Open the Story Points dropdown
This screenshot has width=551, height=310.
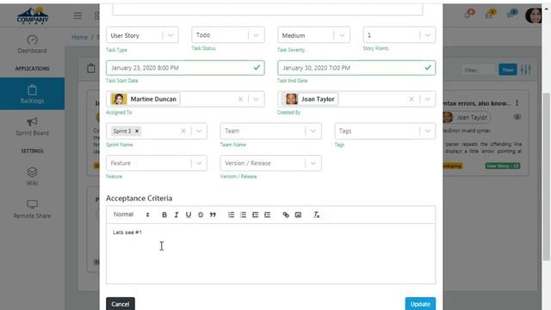coord(399,35)
